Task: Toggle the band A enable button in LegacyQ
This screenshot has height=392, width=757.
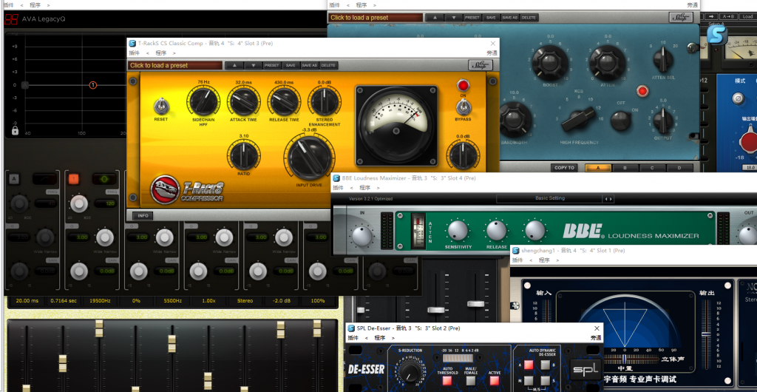Action: [13, 179]
